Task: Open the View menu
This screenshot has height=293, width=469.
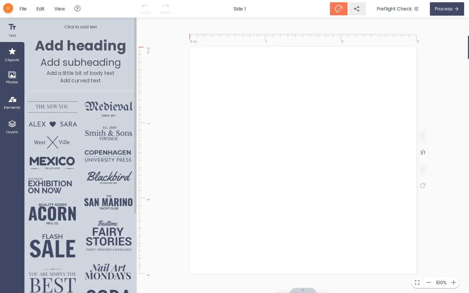Action: (60, 9)
